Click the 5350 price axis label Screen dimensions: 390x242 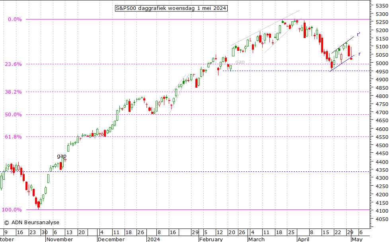pos(382,6)
